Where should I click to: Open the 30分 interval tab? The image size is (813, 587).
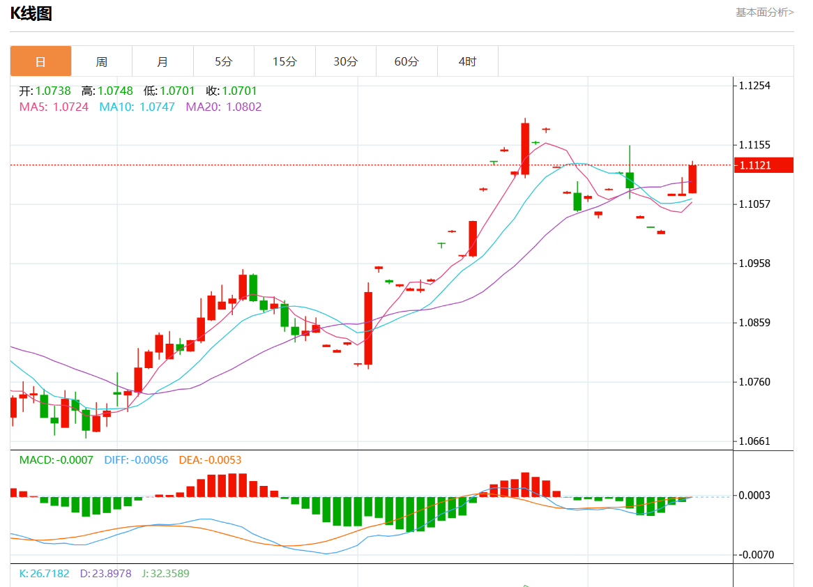click(346, 61)
